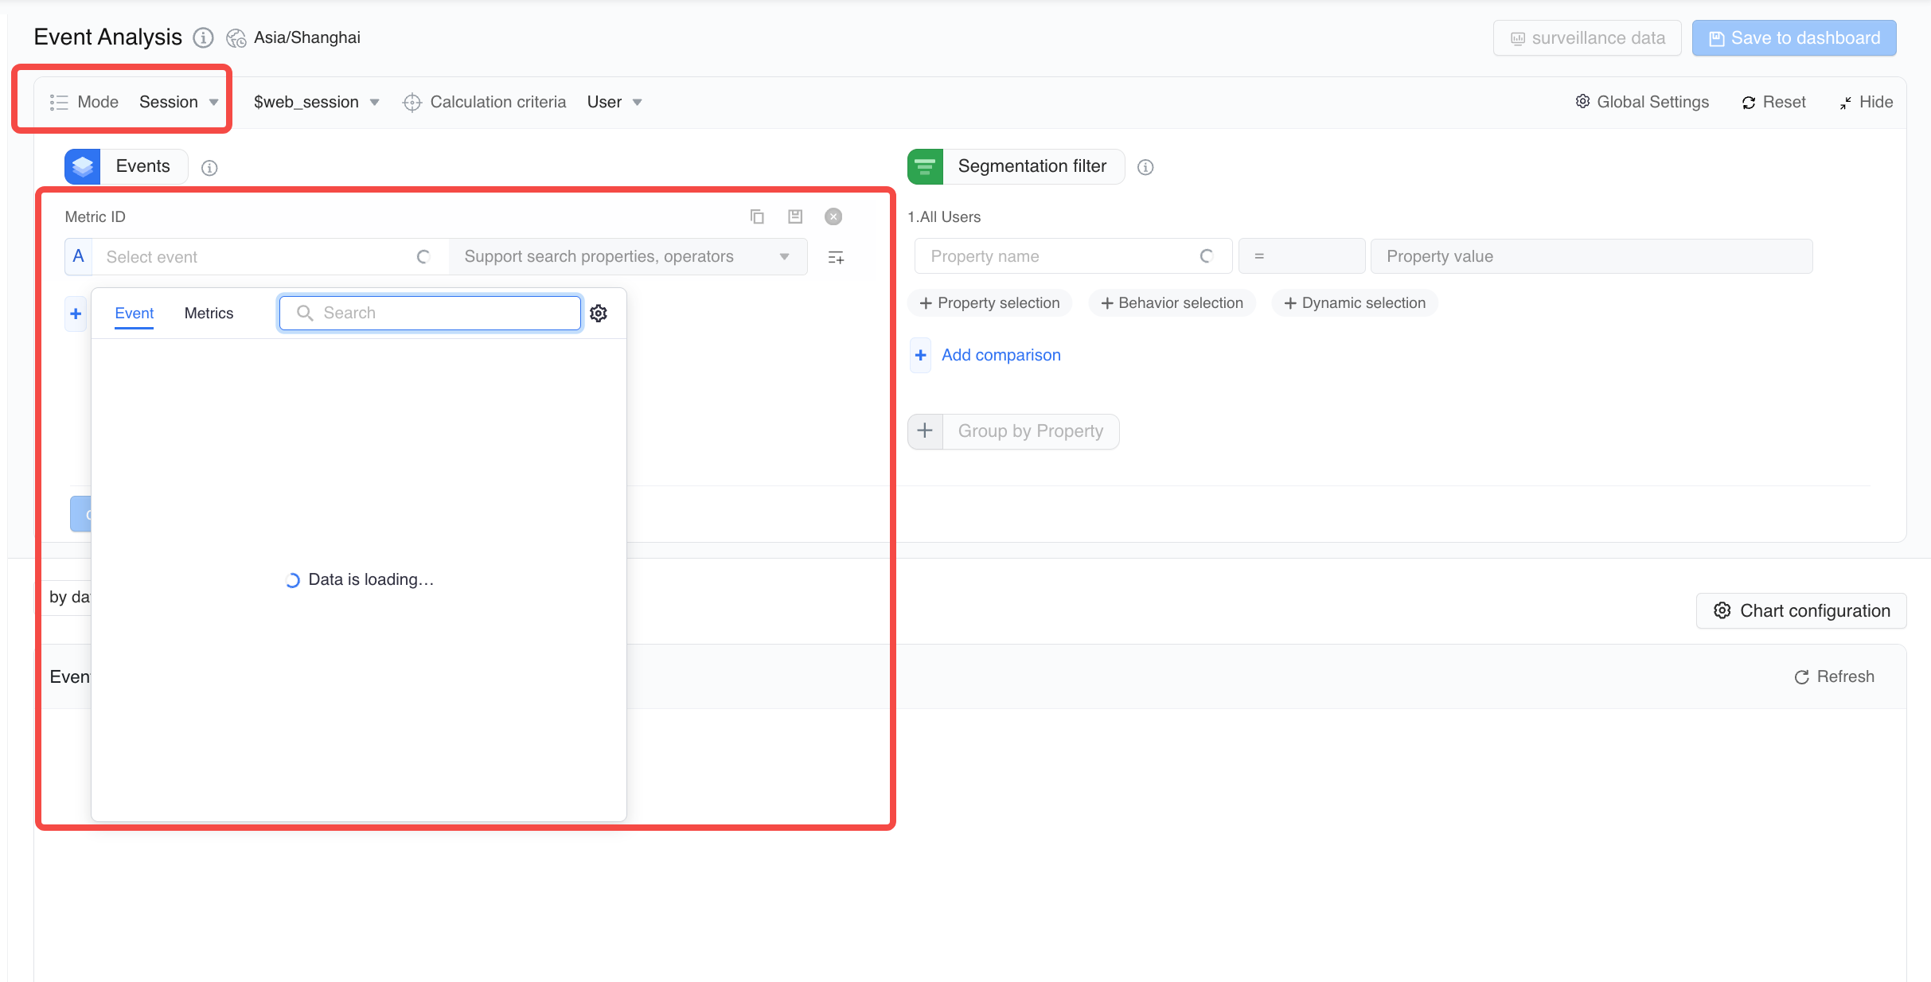Image resolution: width=1931 pixels, height=982 pixels.
Task: Open the Property name selector
Action: [1073, 256]
